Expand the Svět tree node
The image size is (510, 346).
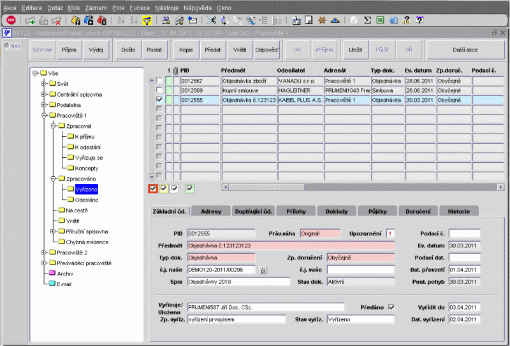coord(43,84)
